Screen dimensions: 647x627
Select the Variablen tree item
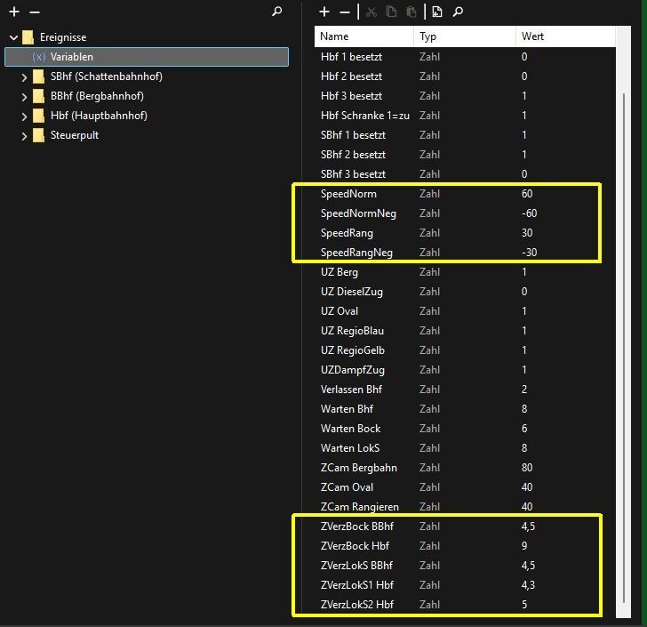pos(147,57)
